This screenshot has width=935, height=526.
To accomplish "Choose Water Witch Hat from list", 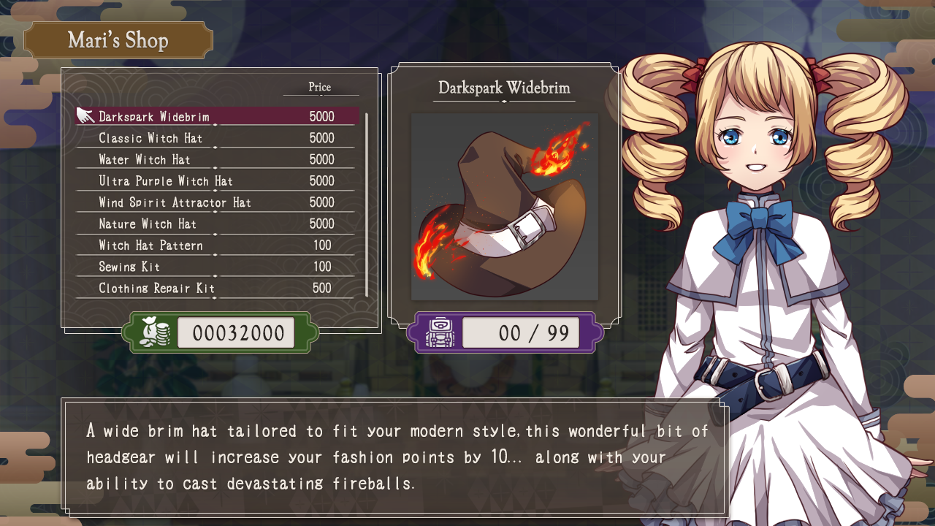I will coord(218,159).
